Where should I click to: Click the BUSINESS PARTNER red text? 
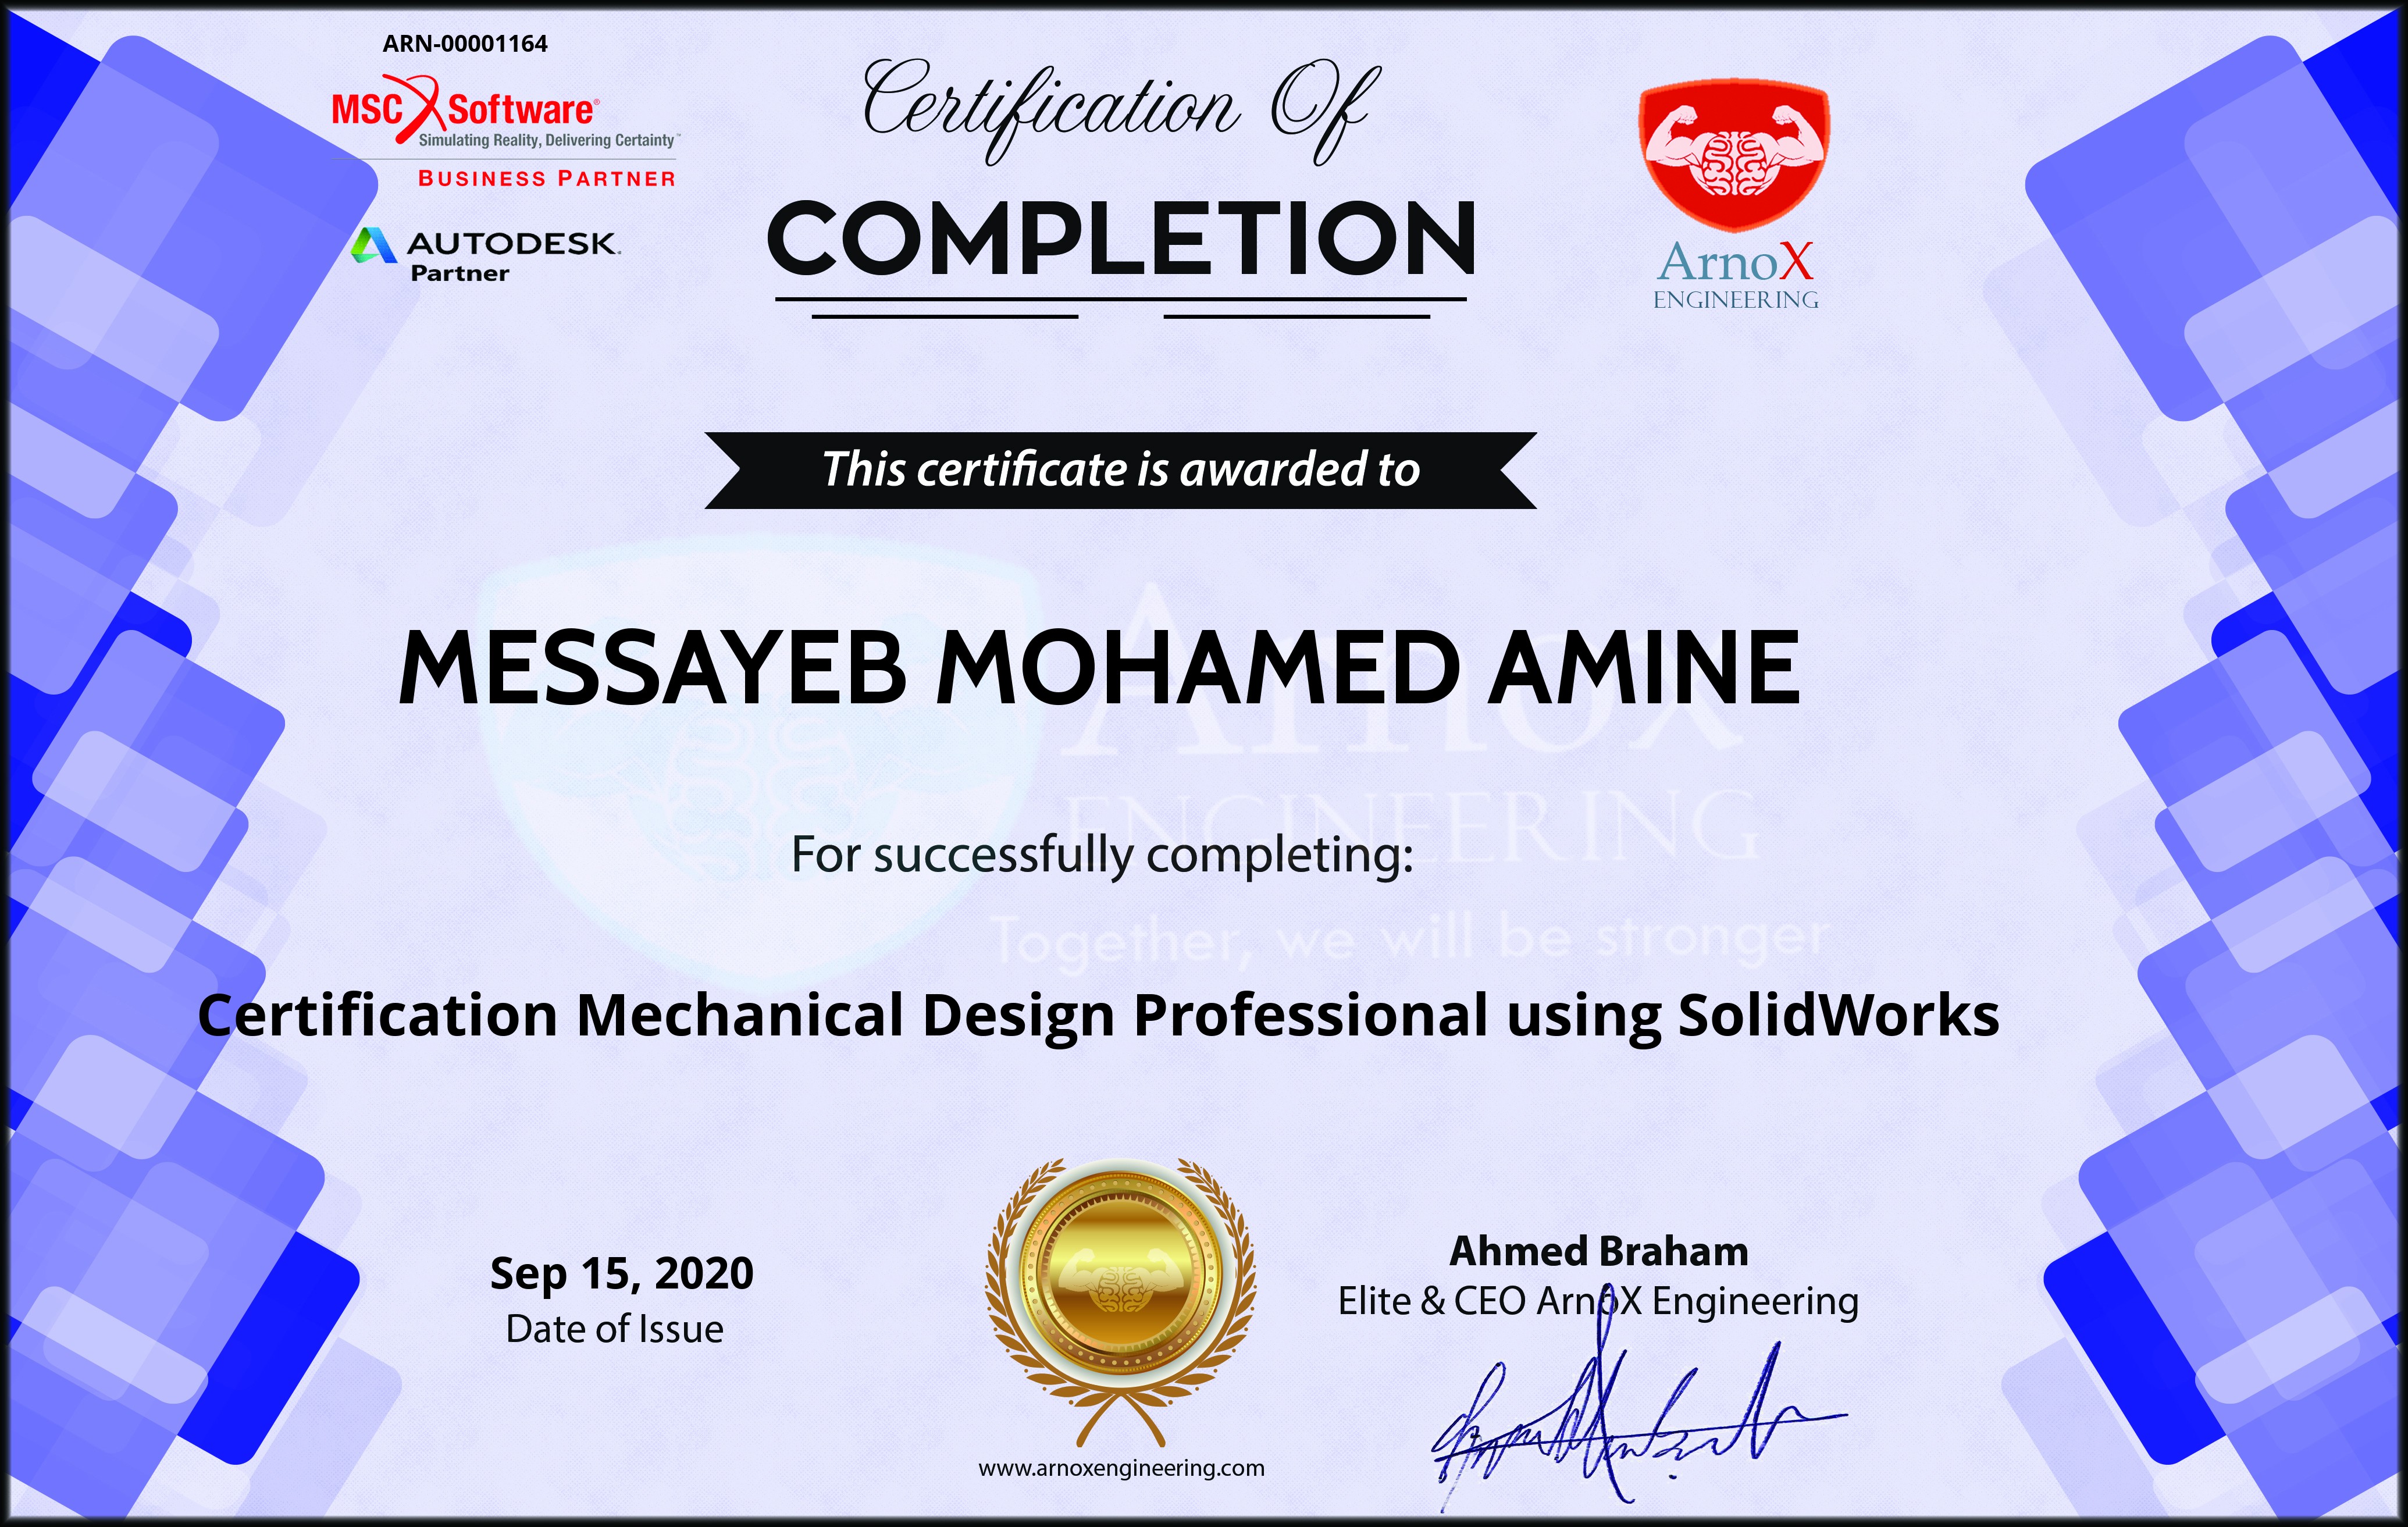click(x=547, y=179)
